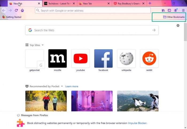Screen dimensions: 187x129
Task: Close the third tab titled New Tab
Action: point(108,3)
